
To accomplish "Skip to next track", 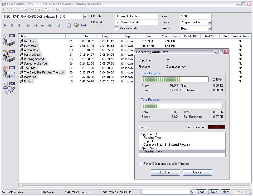I will click(49, 25).
